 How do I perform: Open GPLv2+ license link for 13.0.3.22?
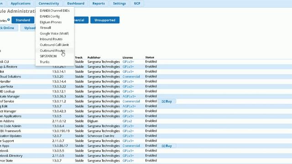coord(128,87)
